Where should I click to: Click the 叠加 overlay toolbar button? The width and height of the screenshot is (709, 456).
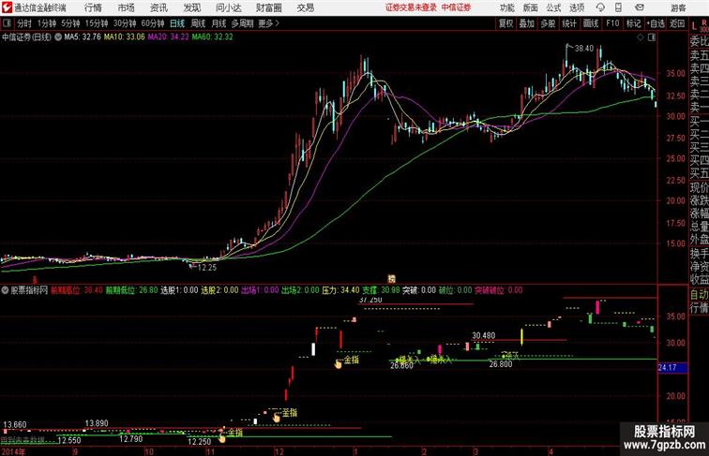tap(527, 23)
